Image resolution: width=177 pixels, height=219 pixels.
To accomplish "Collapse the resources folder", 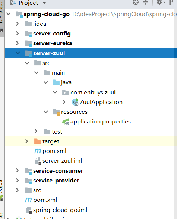I will click(x=45, y=112).
